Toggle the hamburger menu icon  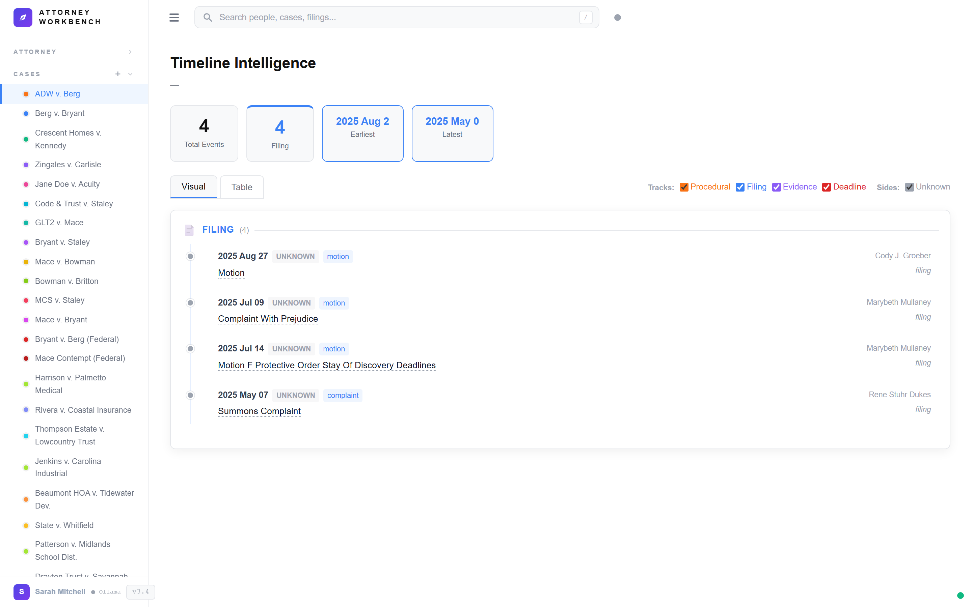[x=174, y=17]
